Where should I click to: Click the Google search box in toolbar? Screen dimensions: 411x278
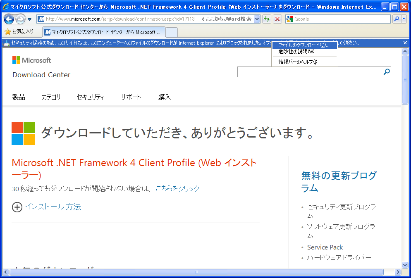(x=338, y=19)
